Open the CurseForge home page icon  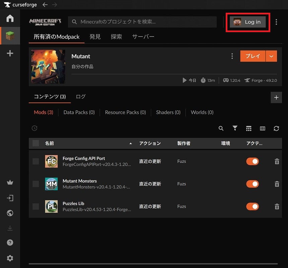tap(10, 18)
